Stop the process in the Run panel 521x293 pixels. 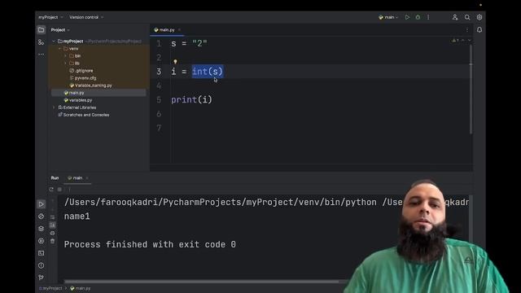pyautogui.click(x=59, y=190)
